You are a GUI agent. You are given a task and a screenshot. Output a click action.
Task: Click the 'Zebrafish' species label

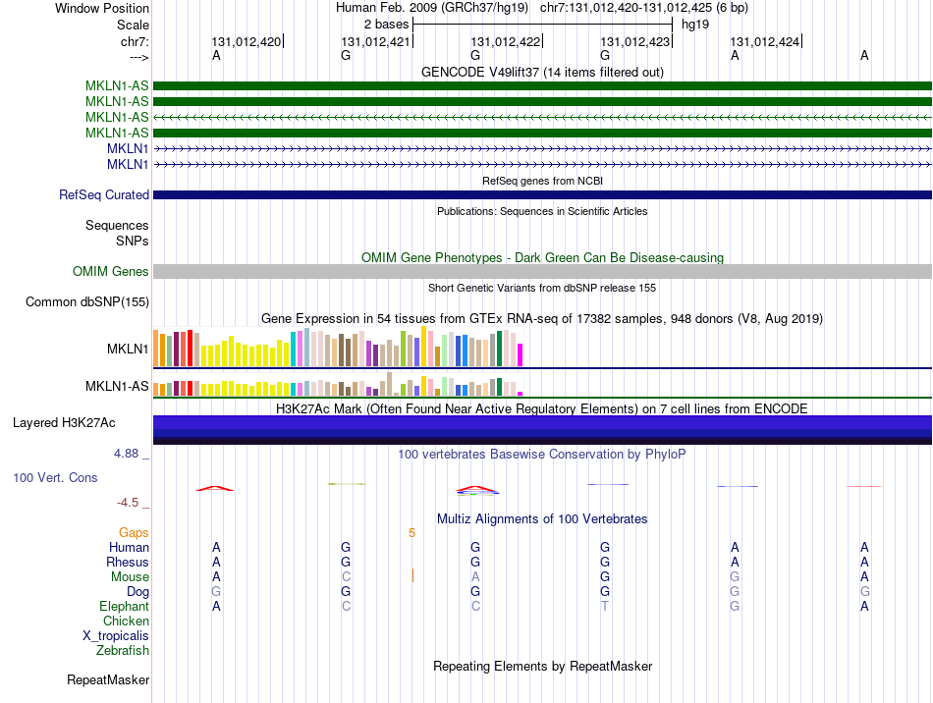coord(123,651)
